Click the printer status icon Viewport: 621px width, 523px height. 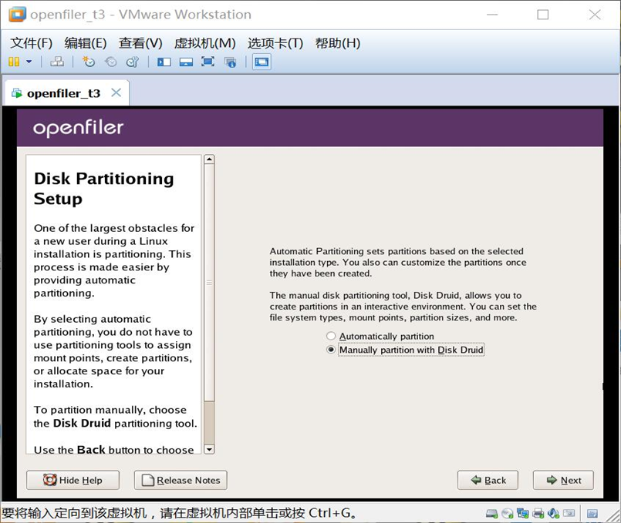(538, 514)
